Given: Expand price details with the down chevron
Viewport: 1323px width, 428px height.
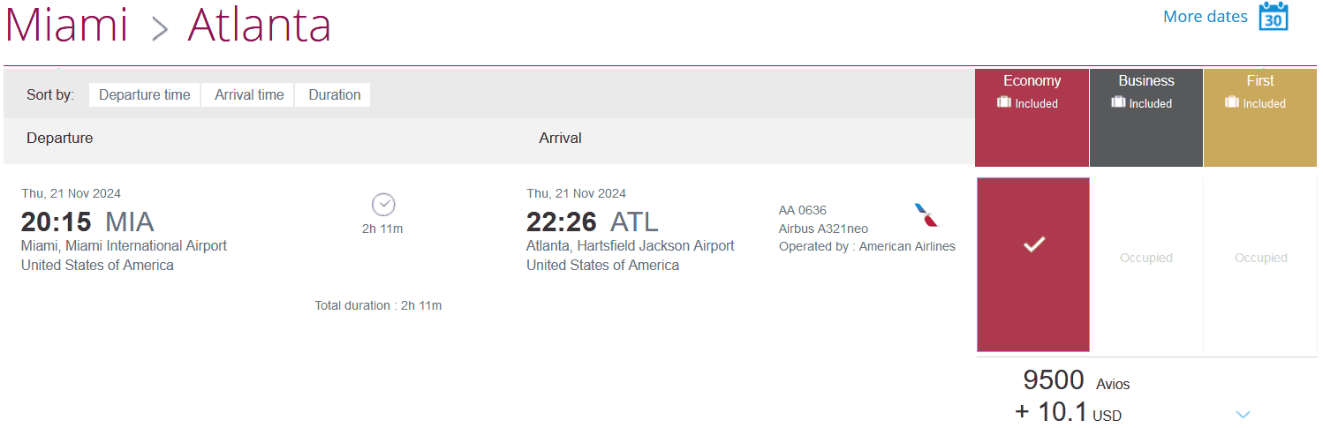Looking at the screenshot, I should pyautogui.click(x=1243, y=414).
